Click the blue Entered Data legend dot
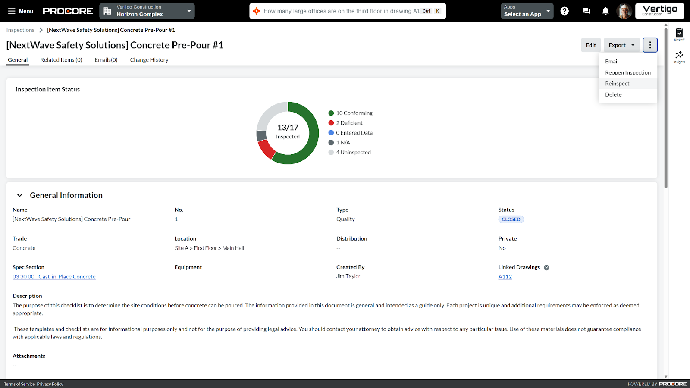The width and height of the screenshot is (690, 388). coord(331,133)
